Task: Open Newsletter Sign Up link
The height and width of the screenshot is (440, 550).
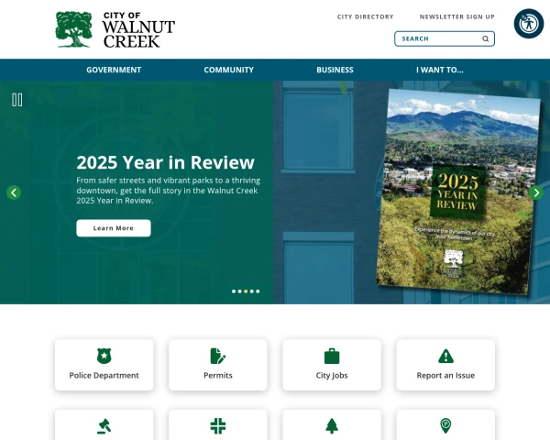Action: tap(457, 16)
